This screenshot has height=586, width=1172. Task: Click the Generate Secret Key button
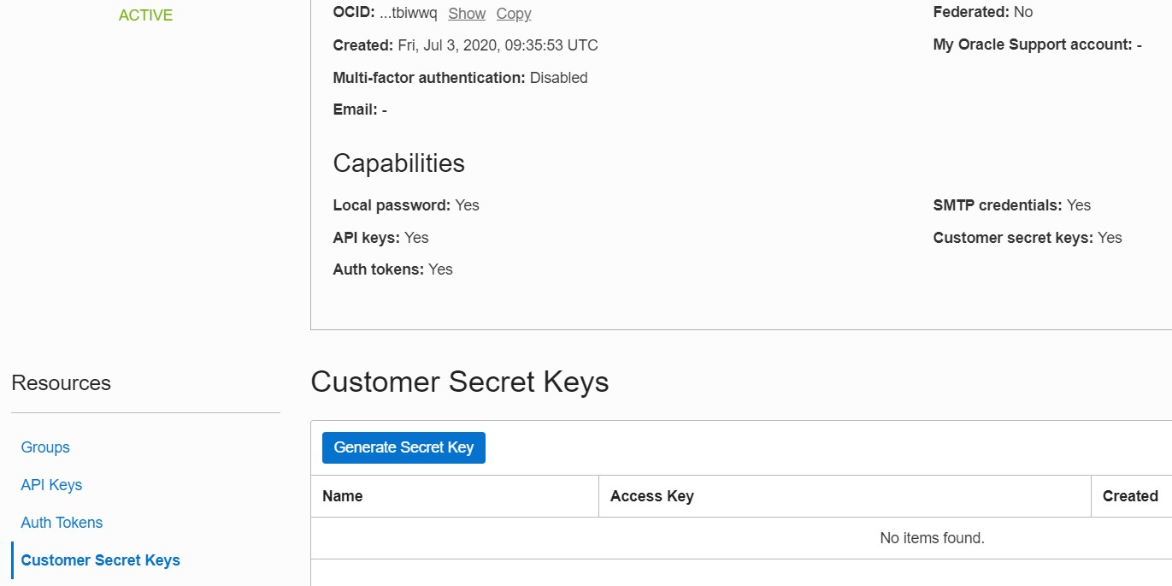(403, 447)
